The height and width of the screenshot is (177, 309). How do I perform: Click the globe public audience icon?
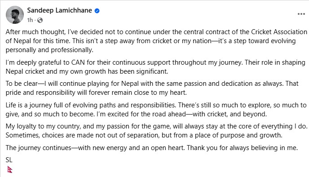tap(40, 20)
